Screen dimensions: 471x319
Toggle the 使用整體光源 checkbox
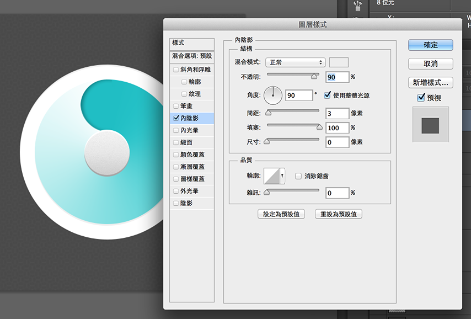(x=327, y=95)
